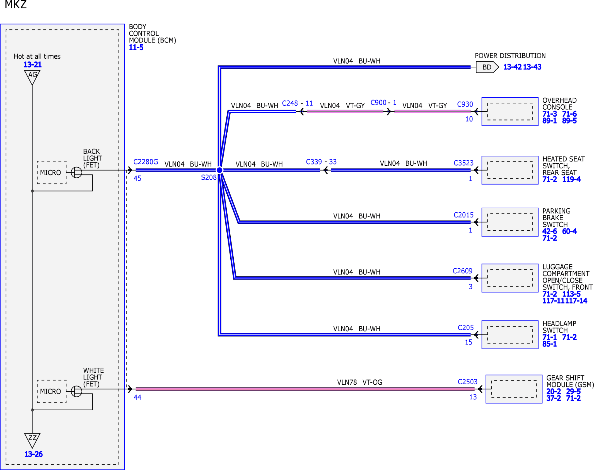Open Headlamp Switch reference 85-1
This screenshot has height=470, width=594.
549,344
